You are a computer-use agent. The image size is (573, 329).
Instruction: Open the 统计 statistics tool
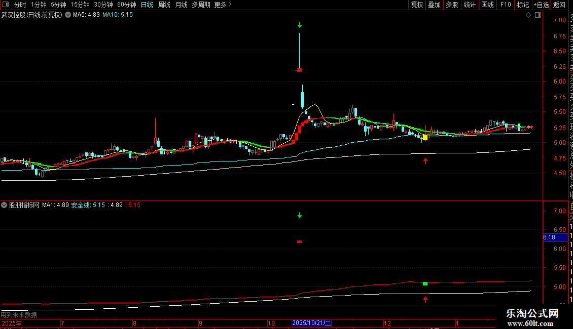click(x=470, y=5)
